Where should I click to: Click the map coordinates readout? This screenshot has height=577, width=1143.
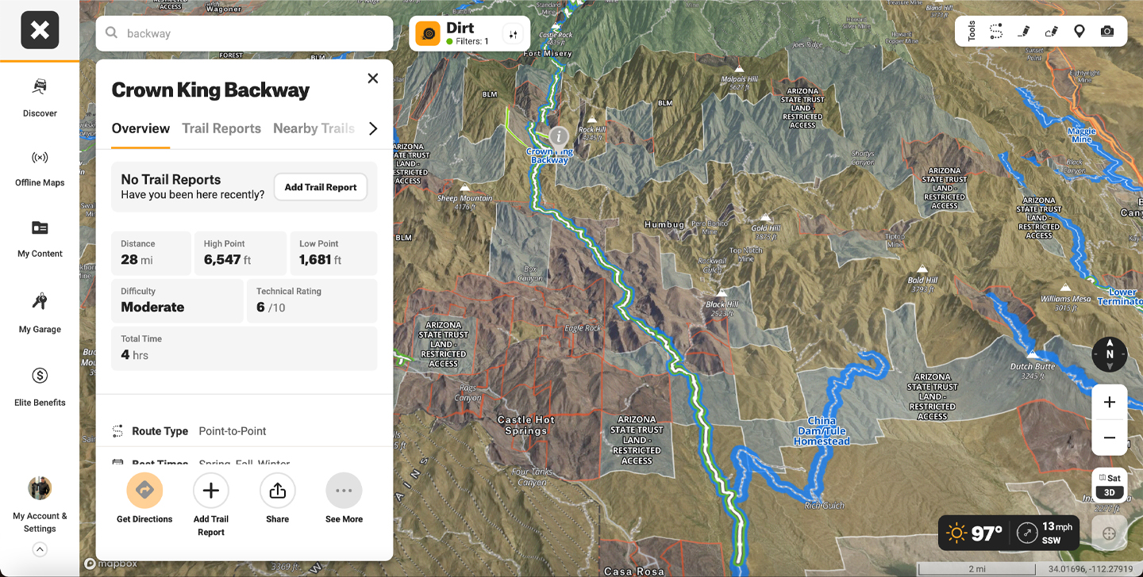(1091, 568)
